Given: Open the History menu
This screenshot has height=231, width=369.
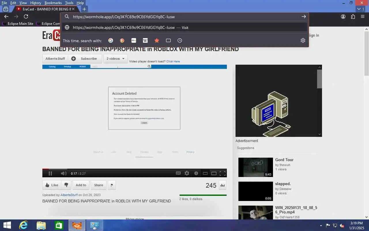Looking at the screenshot, I should click(35, 3).
